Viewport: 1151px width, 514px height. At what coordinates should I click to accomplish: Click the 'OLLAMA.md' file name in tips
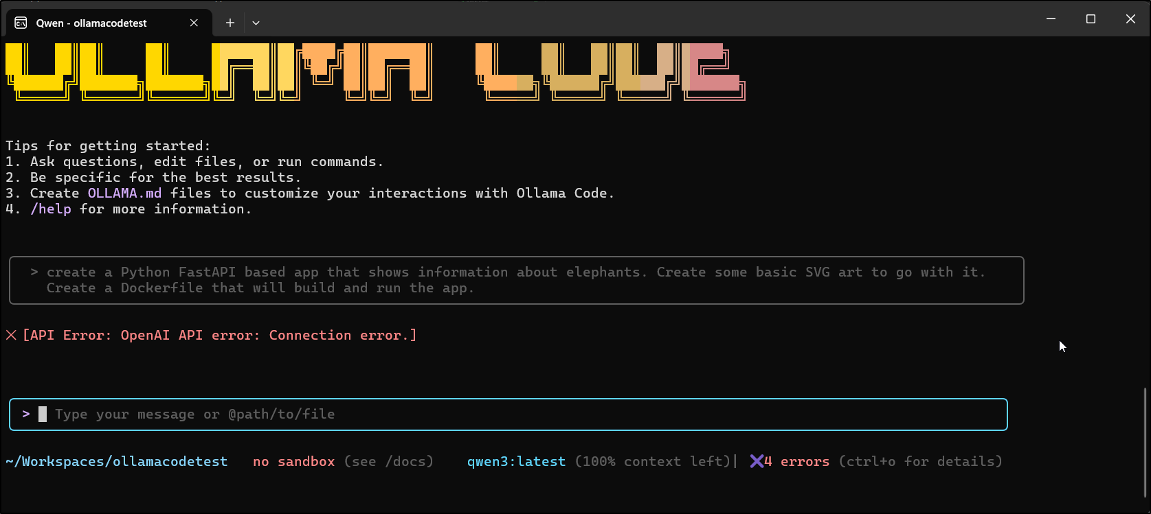124,193
